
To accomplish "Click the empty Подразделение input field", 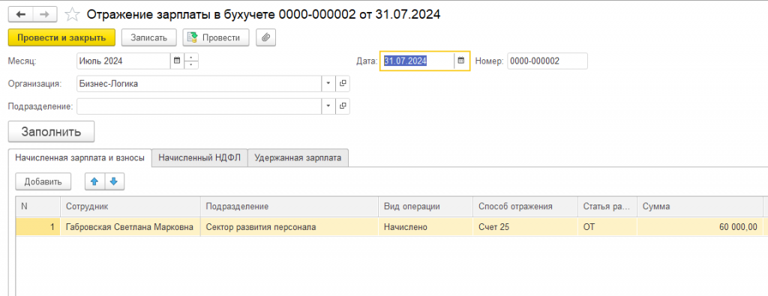I will 199,106.
